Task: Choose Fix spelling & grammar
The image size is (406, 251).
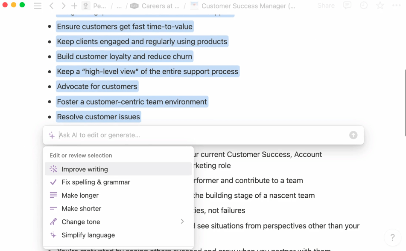Action: (x=96, y=182)
